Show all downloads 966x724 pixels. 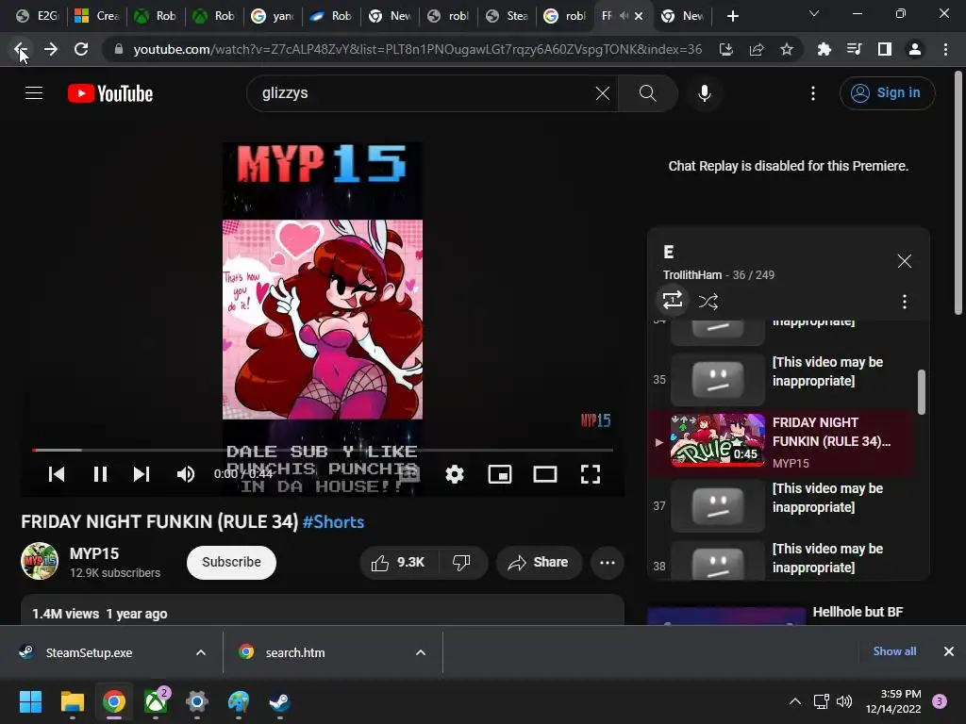coord(894,651)
